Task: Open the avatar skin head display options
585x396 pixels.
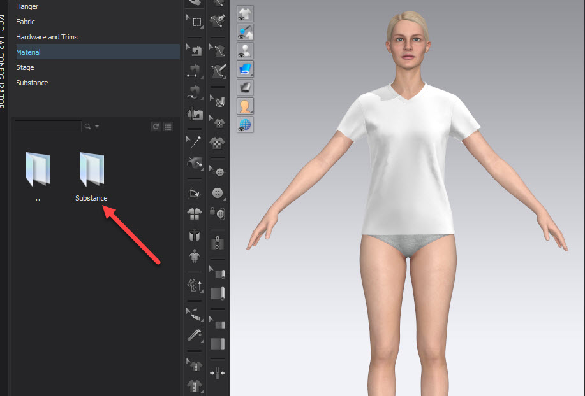Action: point(246,106)
